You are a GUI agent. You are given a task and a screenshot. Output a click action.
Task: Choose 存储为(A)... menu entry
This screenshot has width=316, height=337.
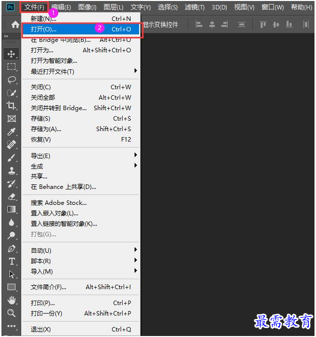coord(81,129)
